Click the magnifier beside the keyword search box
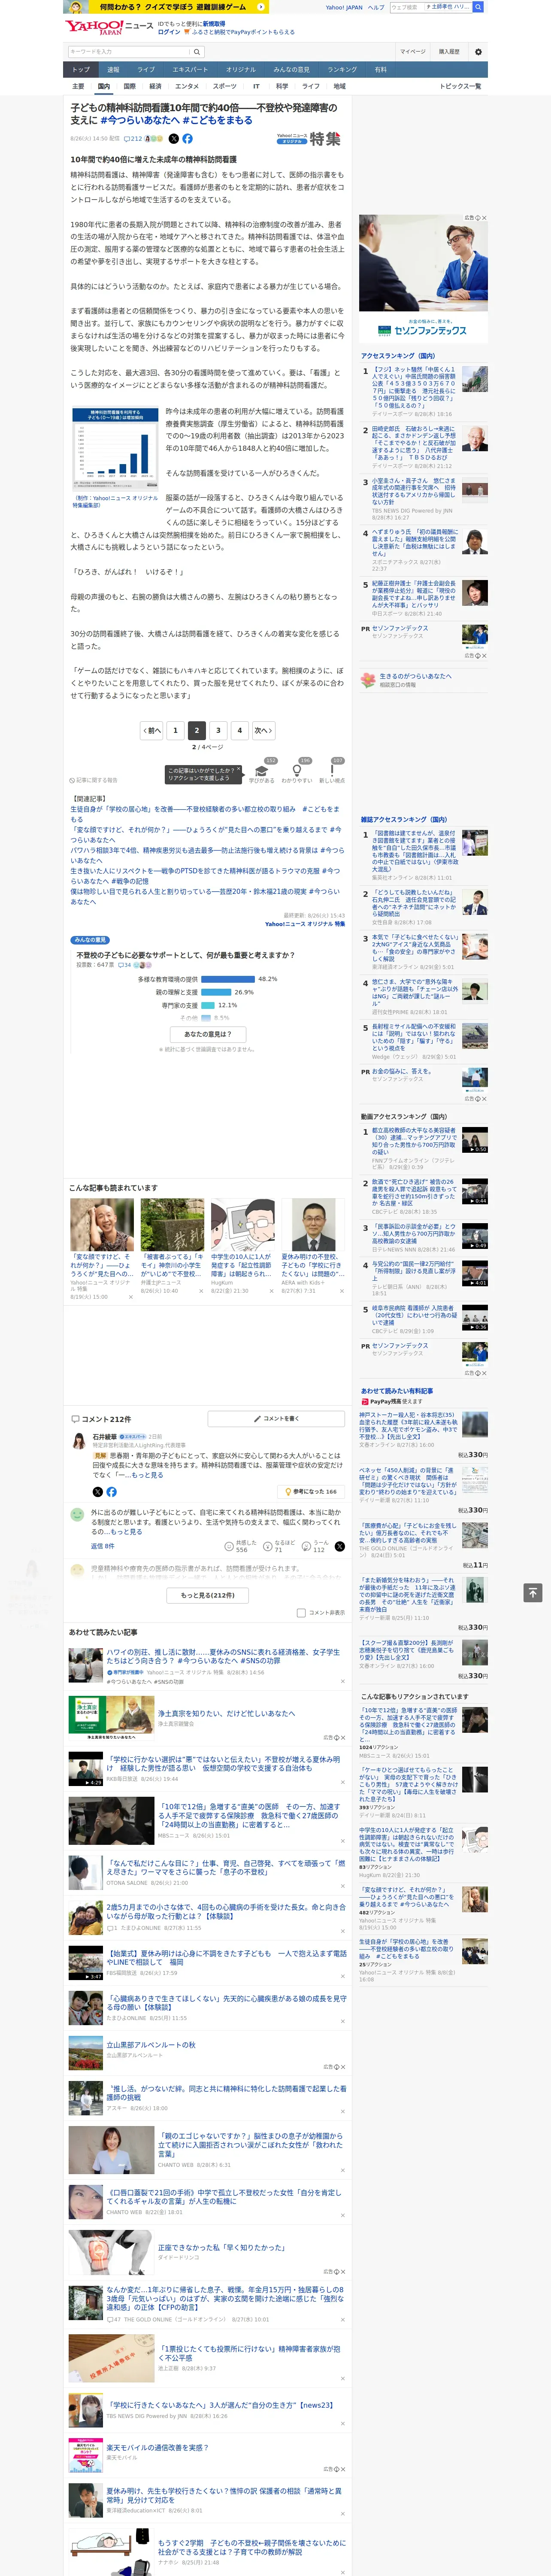Image resolution: width=551 pixels, height=2576 pixels. 196,52
